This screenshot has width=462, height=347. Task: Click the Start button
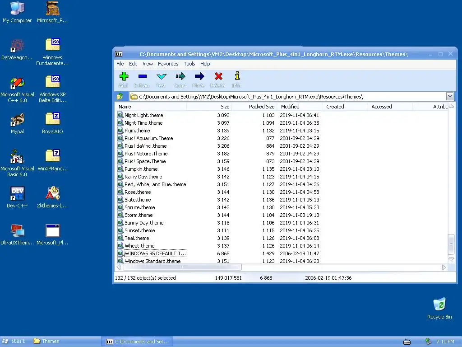[x=14, y=341]
